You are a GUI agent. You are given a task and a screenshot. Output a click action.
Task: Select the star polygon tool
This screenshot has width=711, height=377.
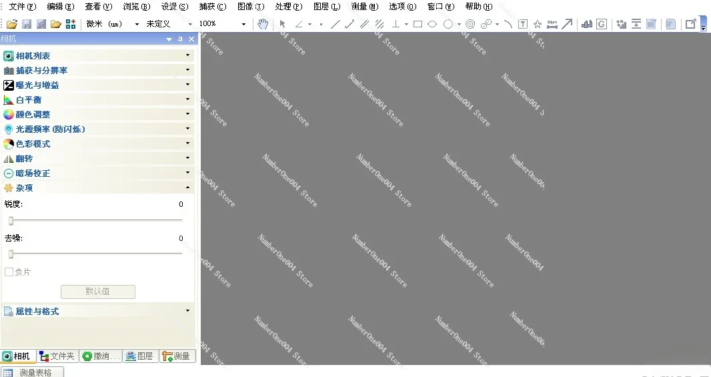[x=538, y=24]
